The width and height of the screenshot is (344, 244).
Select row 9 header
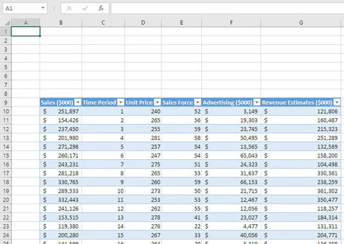pos(6,102)
